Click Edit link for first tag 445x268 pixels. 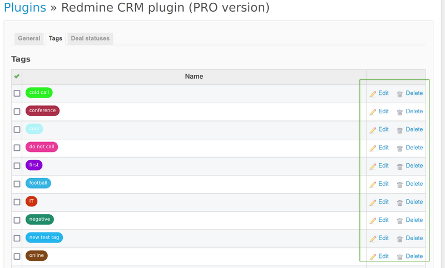(x=383, y=165)
